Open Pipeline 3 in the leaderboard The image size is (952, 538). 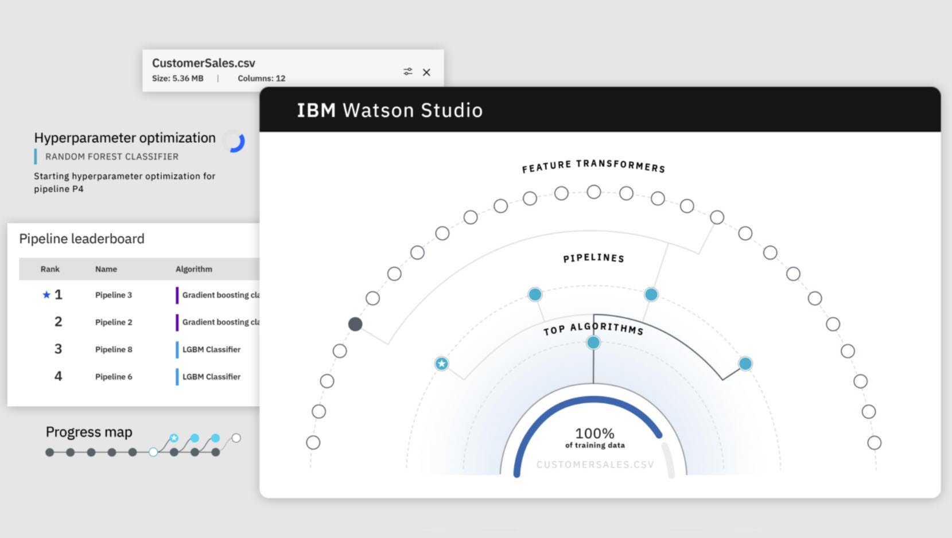click(114, 295)
